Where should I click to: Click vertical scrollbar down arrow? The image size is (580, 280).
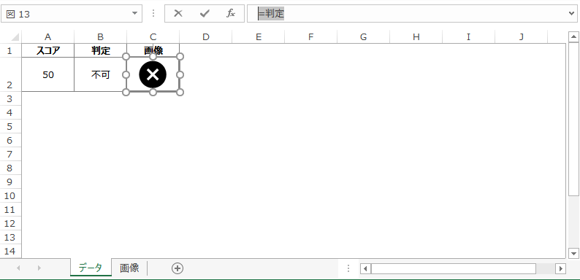pyautogui.click(x=573, y=254)
